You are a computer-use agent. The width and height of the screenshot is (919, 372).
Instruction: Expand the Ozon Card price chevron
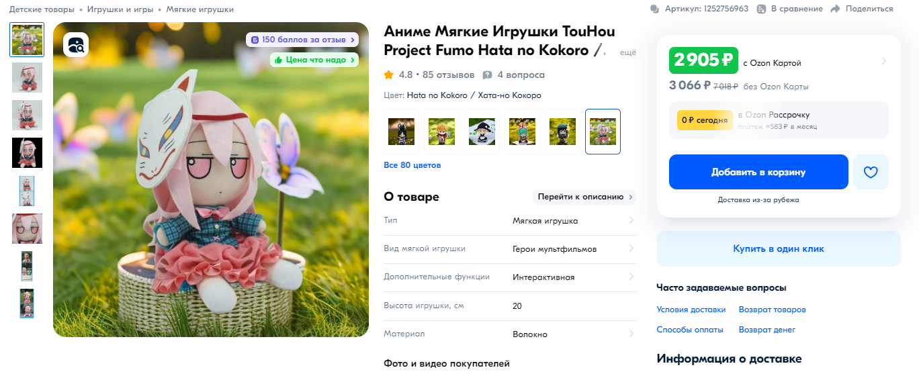click(x=883, y=61)
